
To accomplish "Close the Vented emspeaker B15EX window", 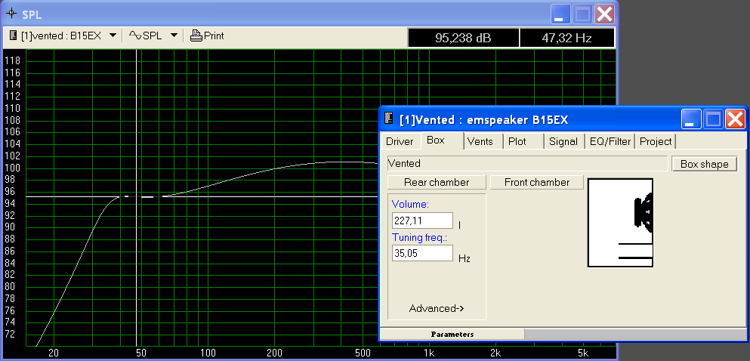I will tap(735, 118).
